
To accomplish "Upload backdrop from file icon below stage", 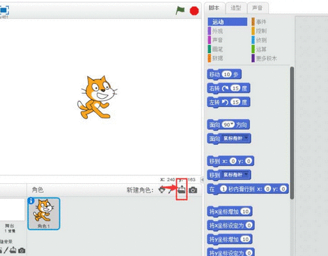I will point(13,250).
